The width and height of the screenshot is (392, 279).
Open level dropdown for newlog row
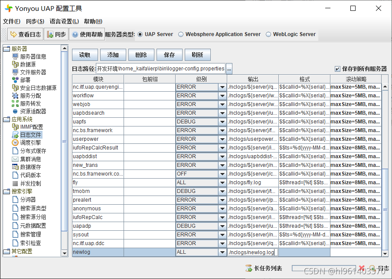click(222, 252)
